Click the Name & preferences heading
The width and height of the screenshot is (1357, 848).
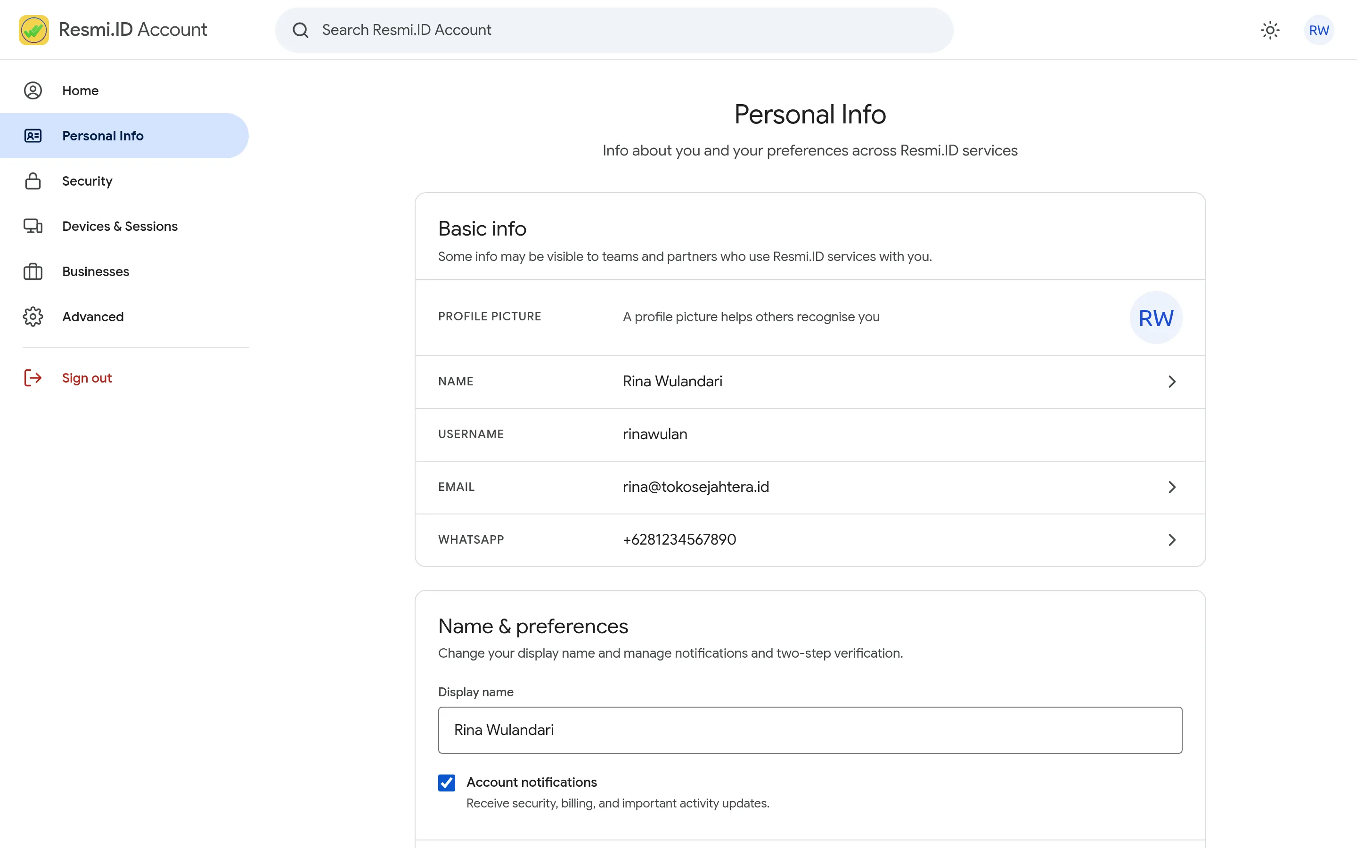pyautogui.click(x=533, y=626)
